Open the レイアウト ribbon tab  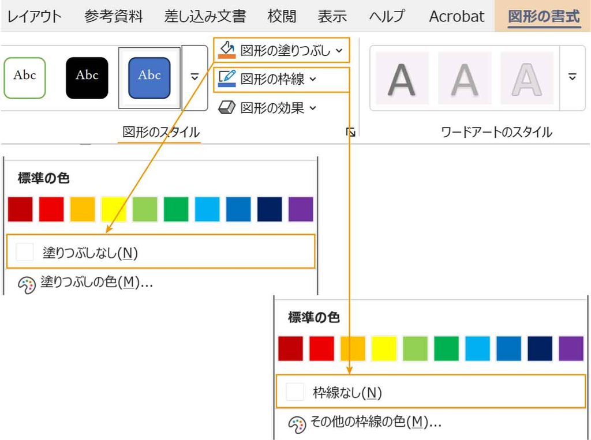pyautogui.click(x=34, y=17)
